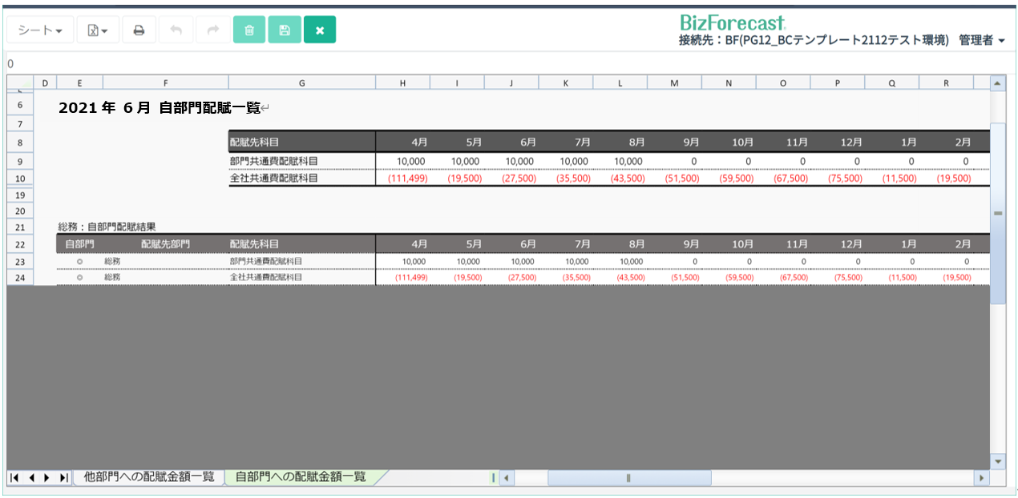
Task: Click the green floppy-disk save button
Action: click(284, 30)
